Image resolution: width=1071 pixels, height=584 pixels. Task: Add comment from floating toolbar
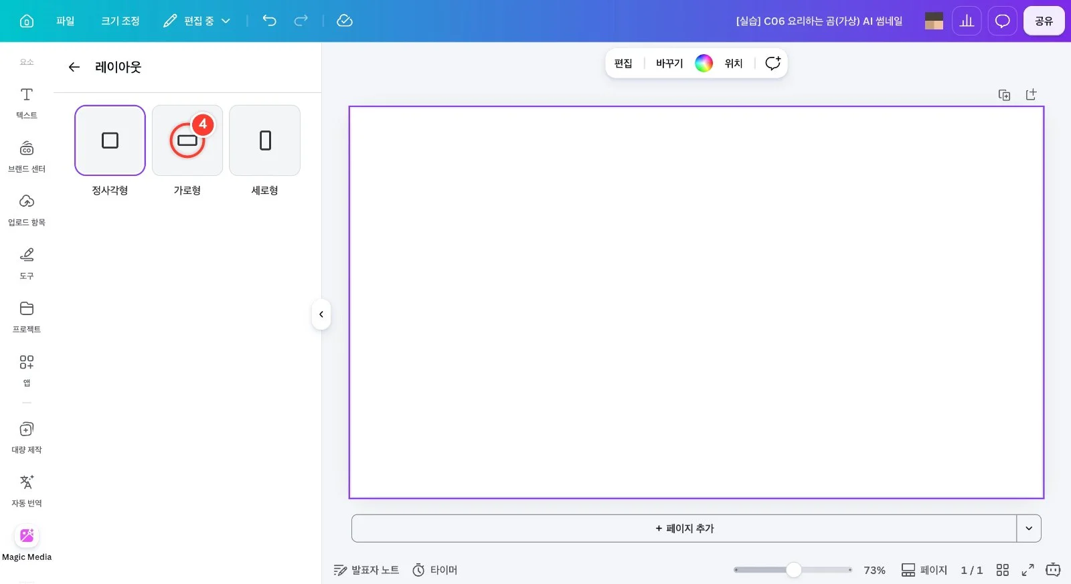772,63
